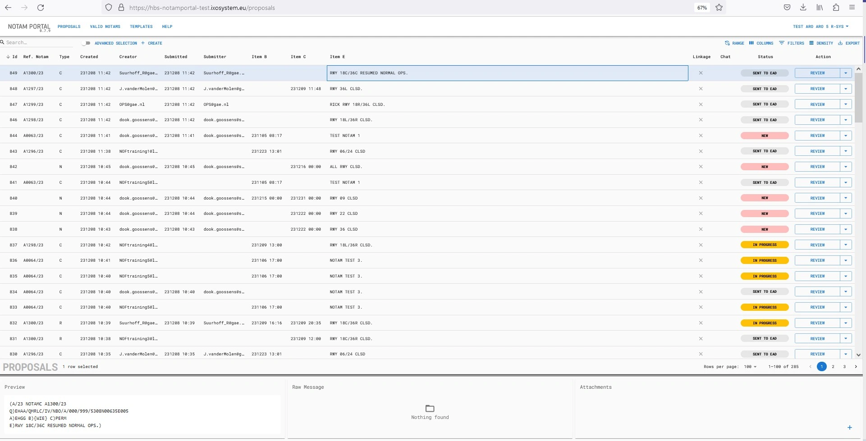Click Review for proposal 848
This screenshot has width=866, height=441.
click(x=817, y=89)
